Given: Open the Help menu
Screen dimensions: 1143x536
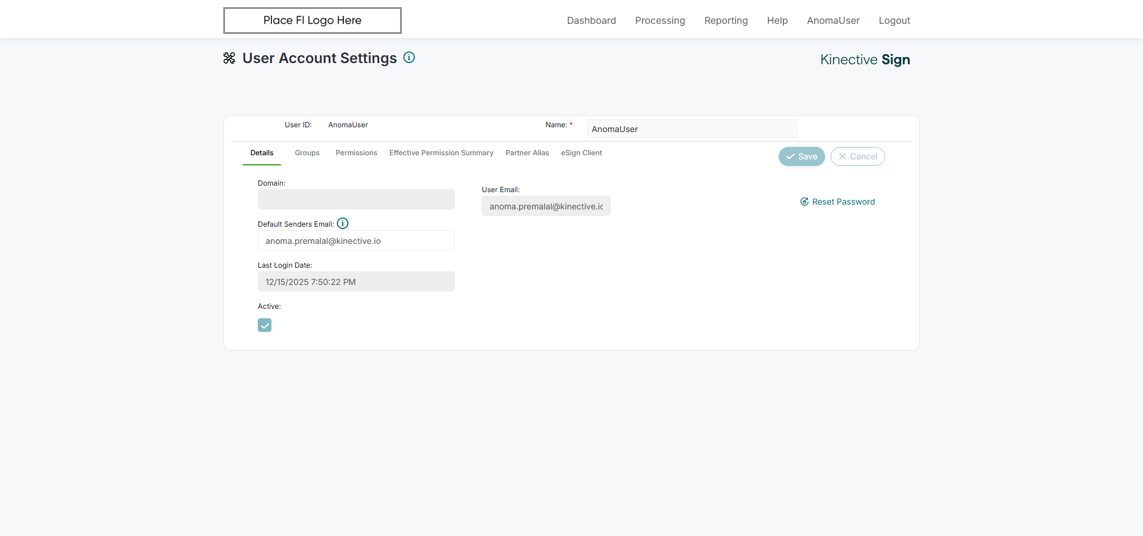Looking at the screenshot, I should tap(777, 20).
